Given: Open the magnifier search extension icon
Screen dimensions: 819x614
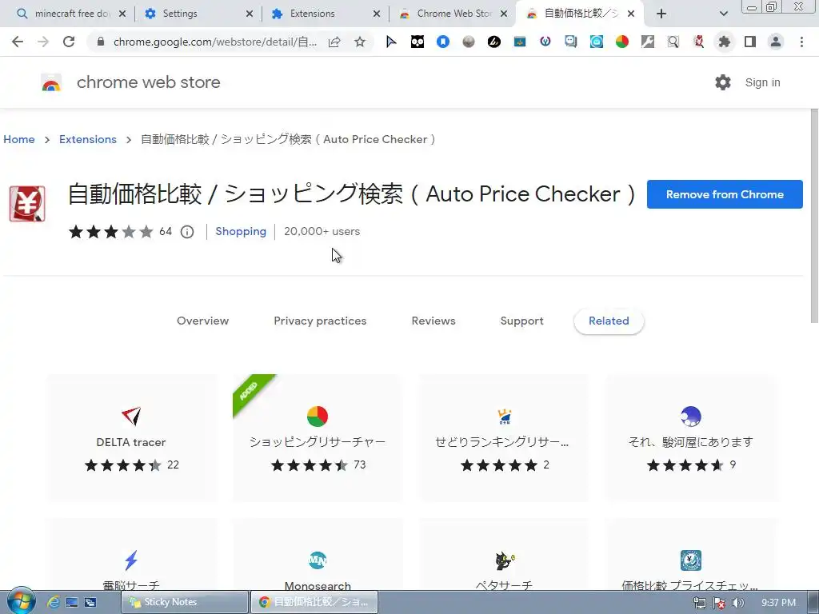Looking at the screenshot, I should (x=673, y=42).
